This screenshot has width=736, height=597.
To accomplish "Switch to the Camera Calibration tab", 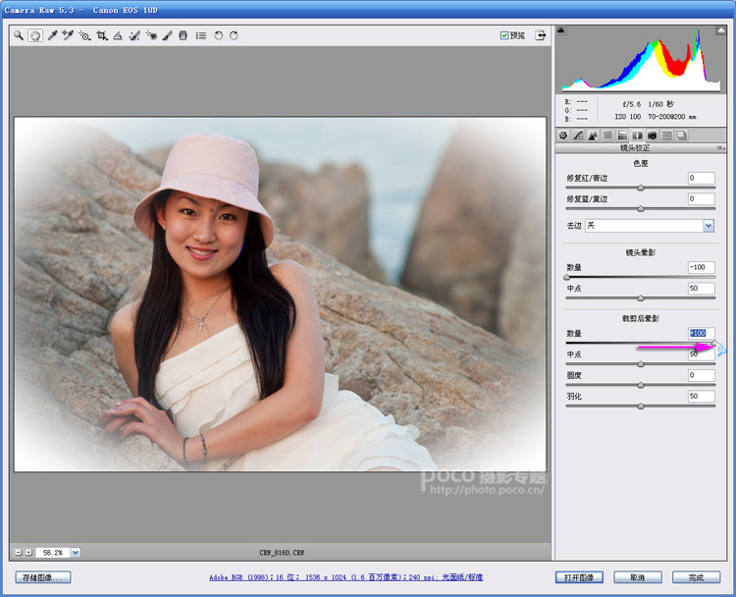I will [x=652, y=136].
